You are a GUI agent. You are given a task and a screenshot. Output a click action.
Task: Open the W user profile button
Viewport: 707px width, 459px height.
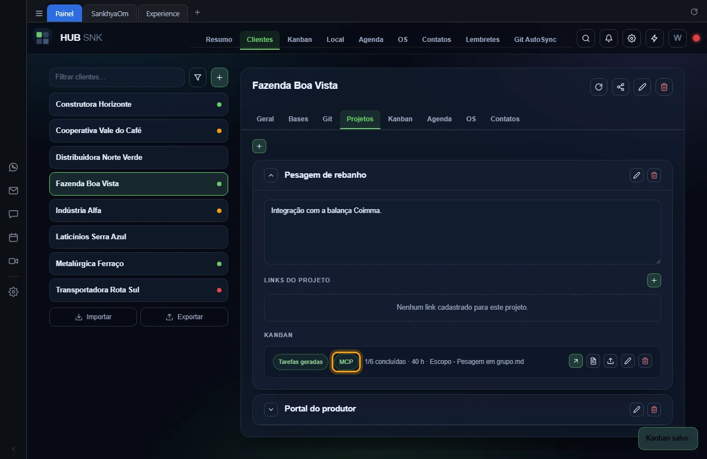point(677,39)
